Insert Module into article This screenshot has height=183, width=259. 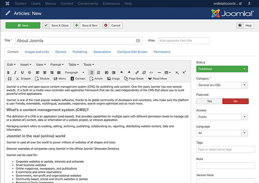(x=42, y=79)
